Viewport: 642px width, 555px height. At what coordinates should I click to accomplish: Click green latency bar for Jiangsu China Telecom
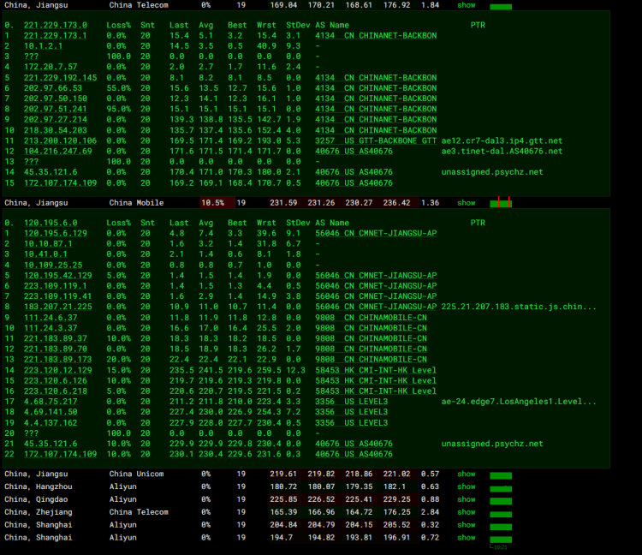point(501,6)
